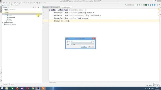Open Visual Studio from the taskbar

(22, 88)
